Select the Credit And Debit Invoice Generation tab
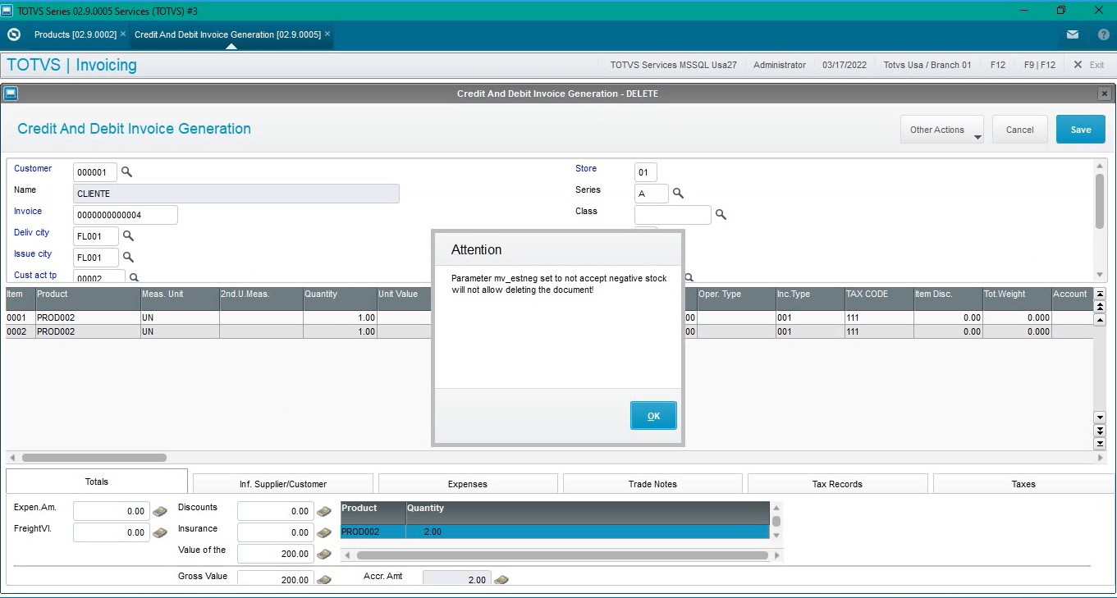 click(227, 34)
